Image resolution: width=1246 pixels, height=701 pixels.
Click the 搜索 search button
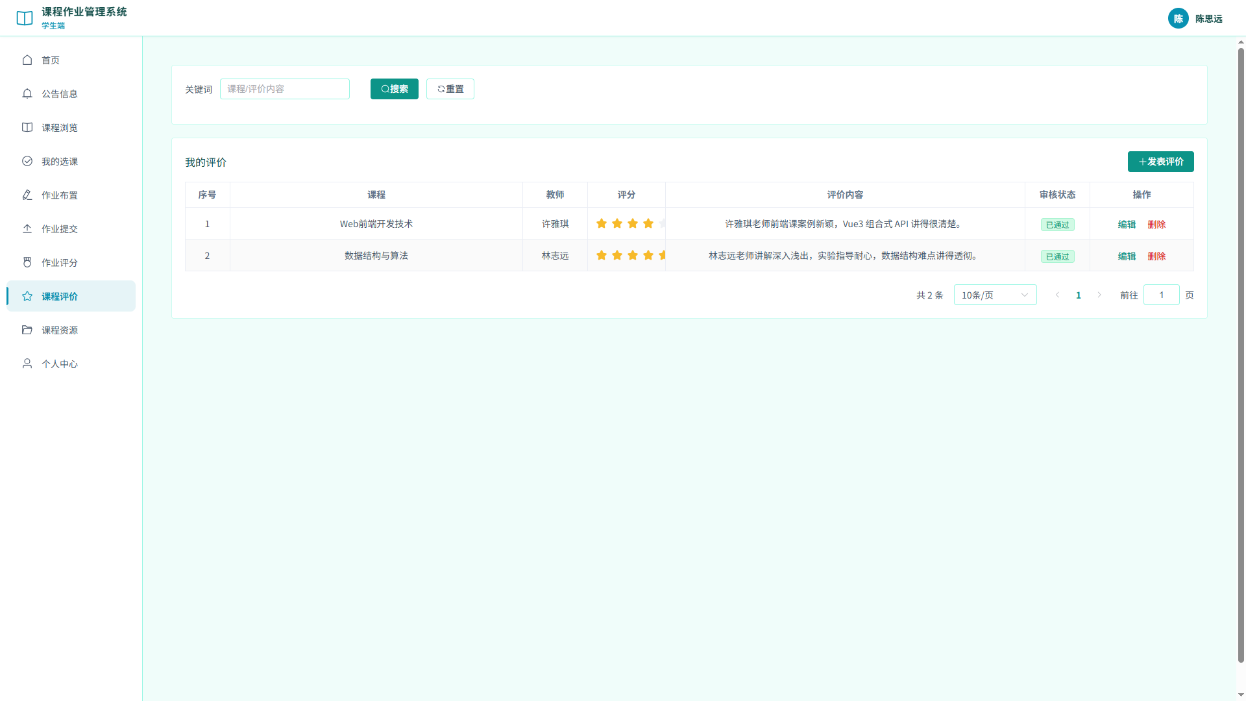395,89
